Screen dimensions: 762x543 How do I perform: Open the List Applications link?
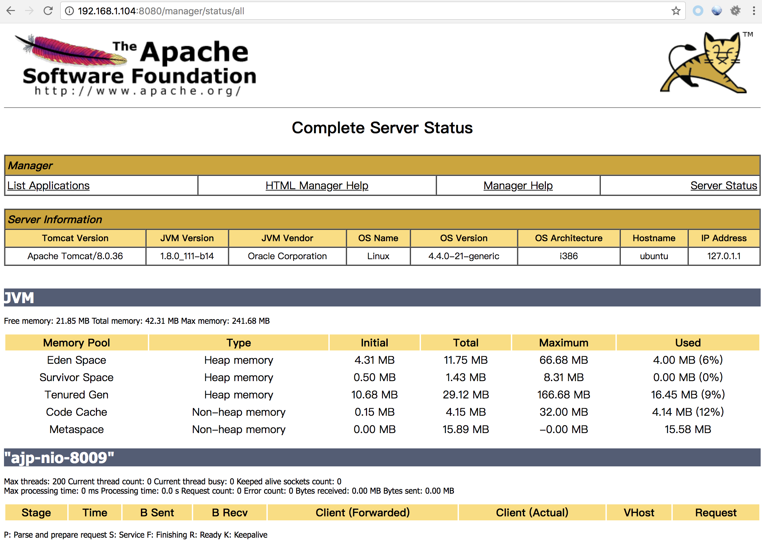click(x=49, y=186)
